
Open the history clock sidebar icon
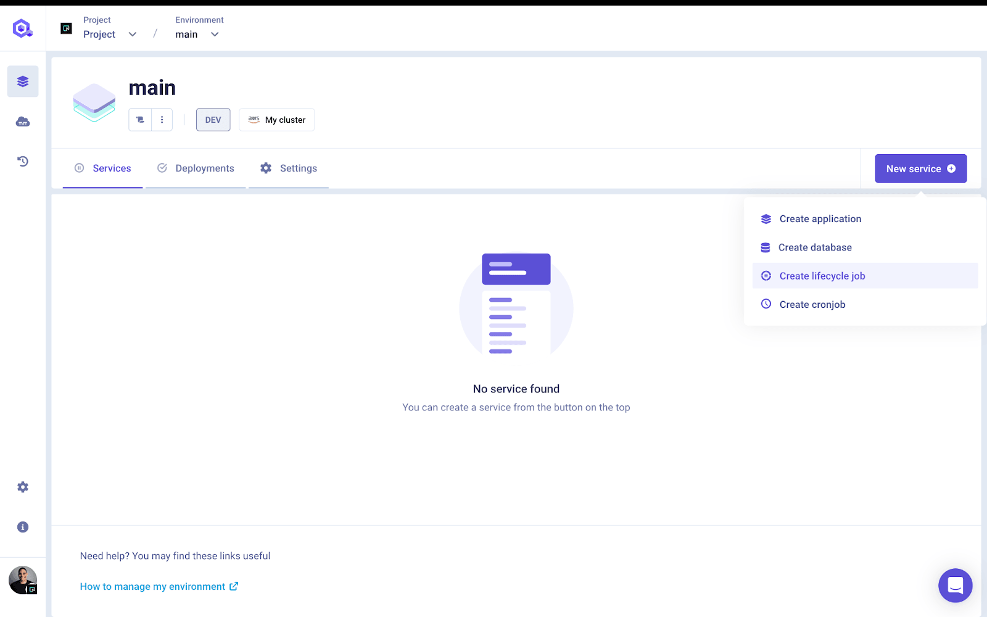click(23, 162)
